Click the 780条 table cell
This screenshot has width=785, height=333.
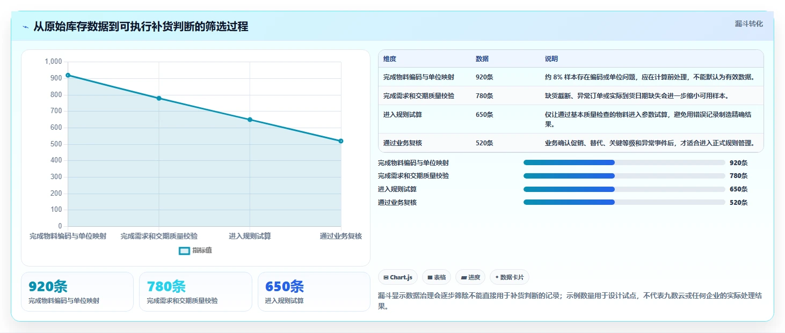[x=484, y=95]
